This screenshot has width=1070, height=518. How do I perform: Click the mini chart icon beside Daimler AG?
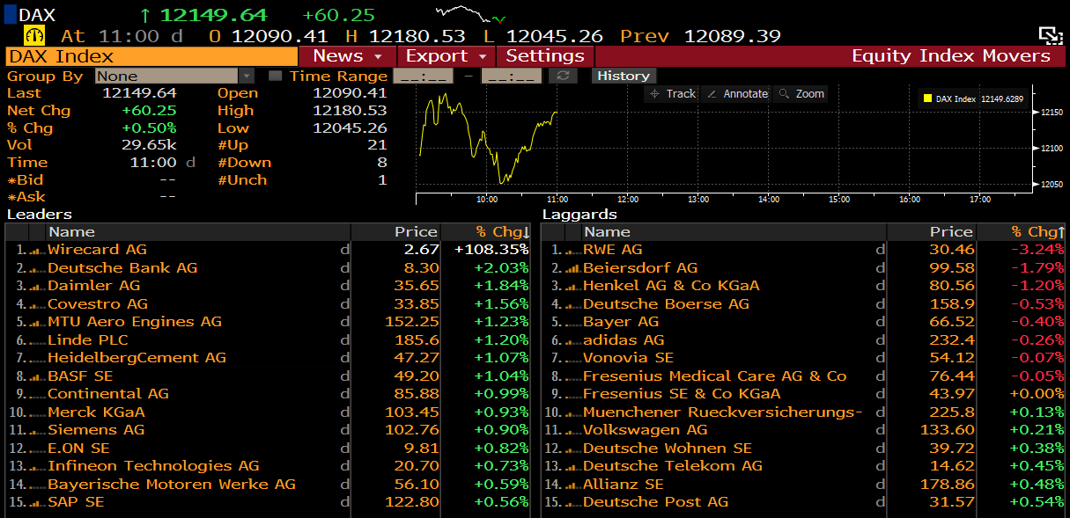click(37, 286)
